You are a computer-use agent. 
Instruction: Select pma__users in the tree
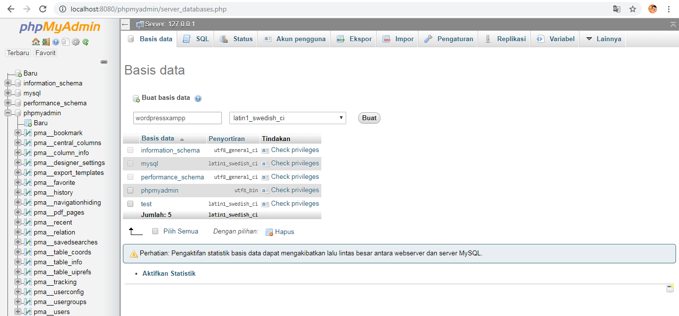tap(52, 312)
